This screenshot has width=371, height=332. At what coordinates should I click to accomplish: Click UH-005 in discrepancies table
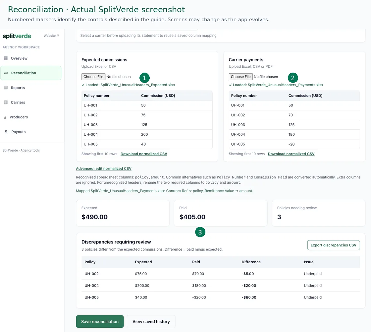[91, 298]
